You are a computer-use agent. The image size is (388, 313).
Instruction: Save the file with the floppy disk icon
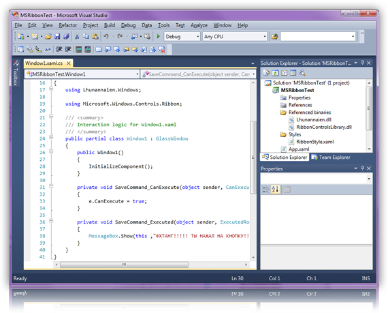(57, 37)
